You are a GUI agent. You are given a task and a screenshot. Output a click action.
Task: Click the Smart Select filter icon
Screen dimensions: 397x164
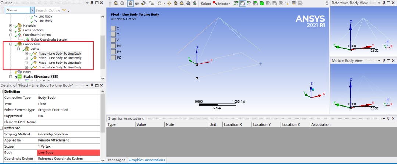(x=236, y=4)
